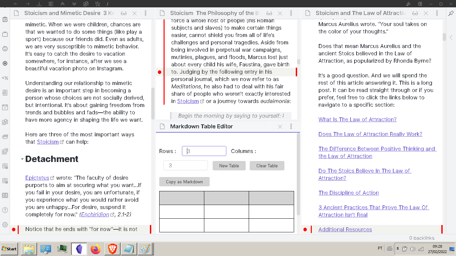Open the Epictetus link
Screen dimensions: 456x256
click(37, 178)
